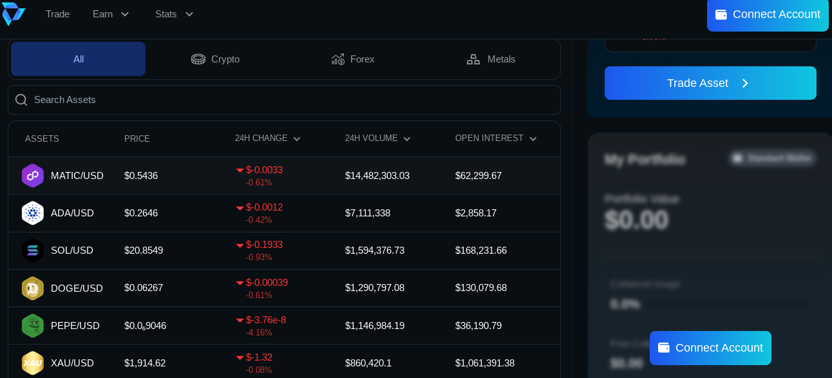Sort by Open Interest column
This screenshot has height=378, width=832.
point(496,138)
